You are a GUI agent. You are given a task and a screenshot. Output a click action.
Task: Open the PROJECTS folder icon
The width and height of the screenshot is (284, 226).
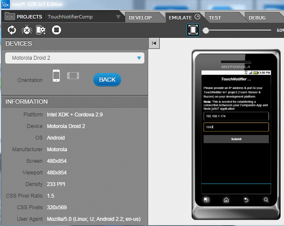pyautogui.click(x=10, y=17)
